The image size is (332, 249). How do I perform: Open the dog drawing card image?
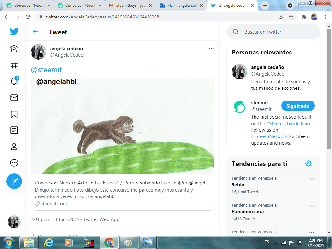pyautogui.click(x=123, y=126)
